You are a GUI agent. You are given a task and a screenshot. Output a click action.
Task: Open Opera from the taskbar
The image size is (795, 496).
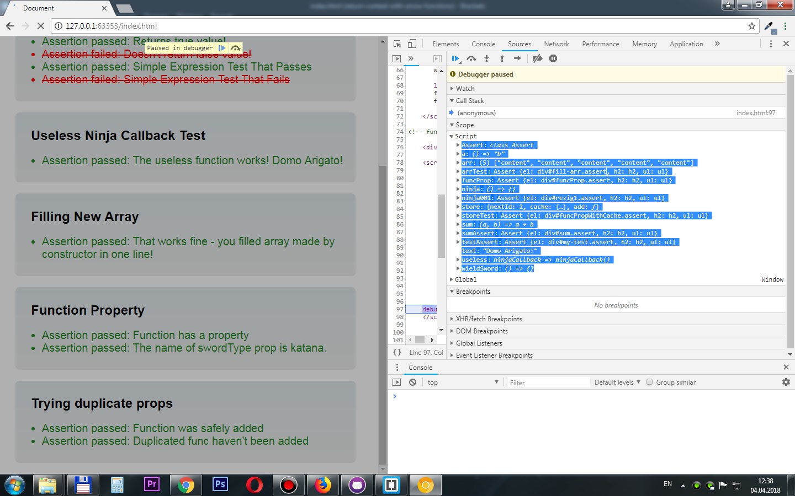point(254,485)
